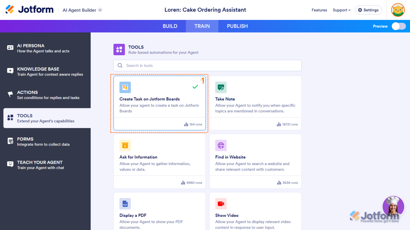Open the Settings button
This screenshot has width=410, height=230.
point(368,10)
